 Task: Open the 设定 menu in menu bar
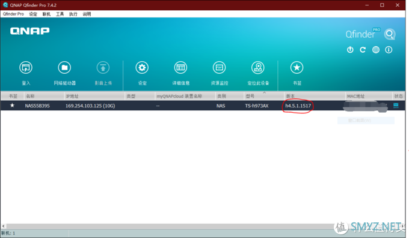coord(33,14)
